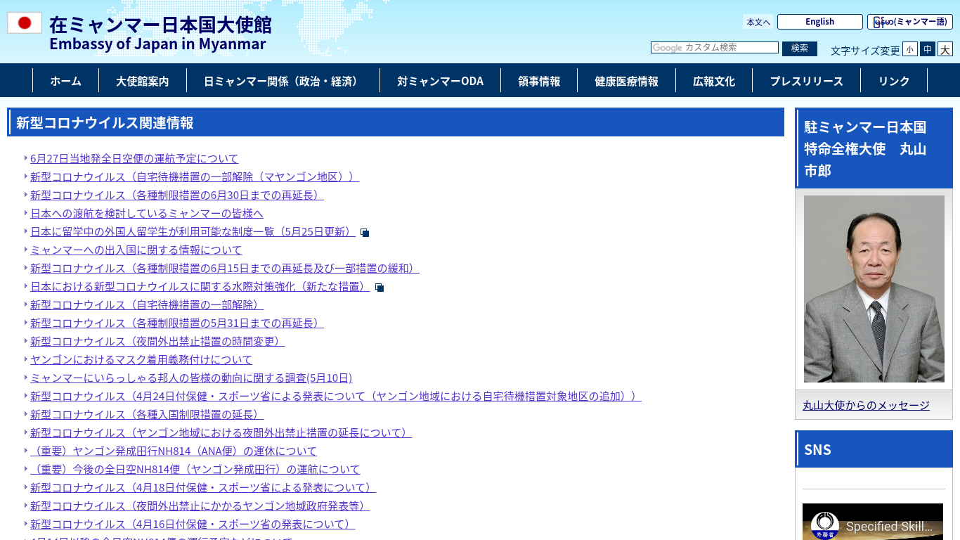
Task: Open 夜間外出禁止措置の時間変更 link
Action: (157, 342)
